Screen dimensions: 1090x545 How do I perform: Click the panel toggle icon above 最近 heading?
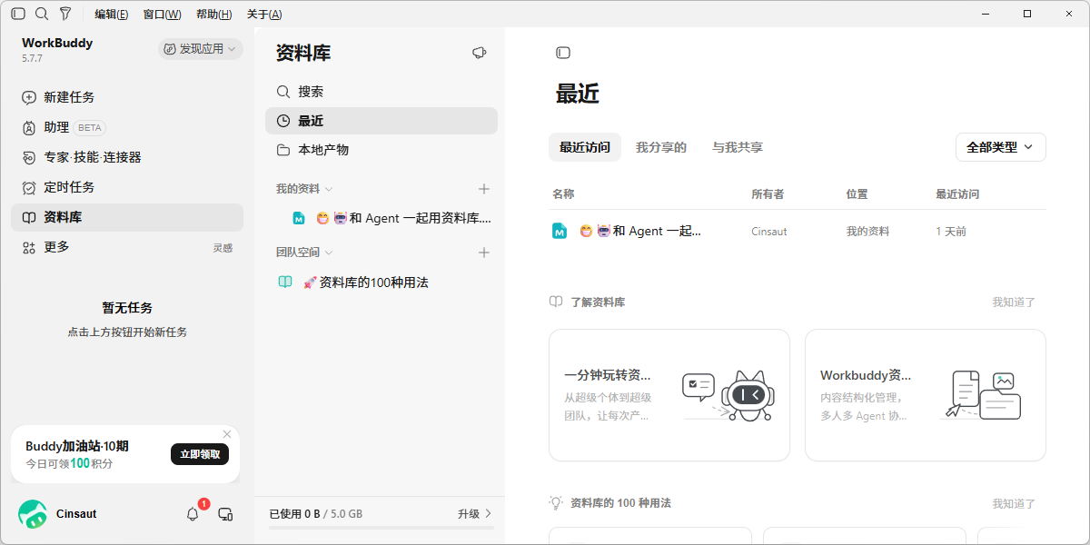tap(563, 53)
